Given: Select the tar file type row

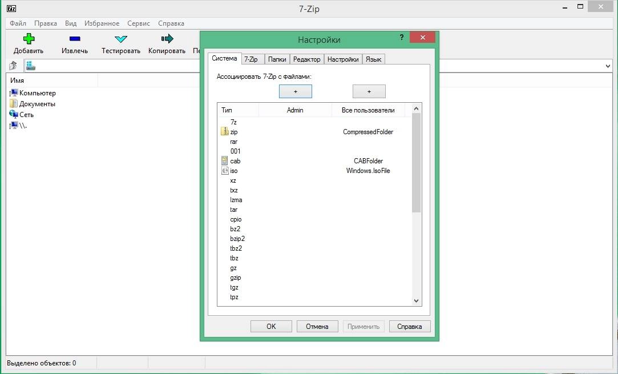Looking at the screenshot, I should click(x=314, y=210).
